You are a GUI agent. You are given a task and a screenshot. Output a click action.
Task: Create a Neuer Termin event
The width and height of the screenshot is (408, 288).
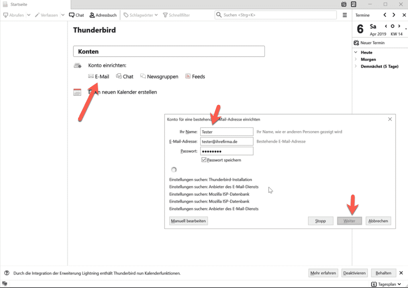369,43
